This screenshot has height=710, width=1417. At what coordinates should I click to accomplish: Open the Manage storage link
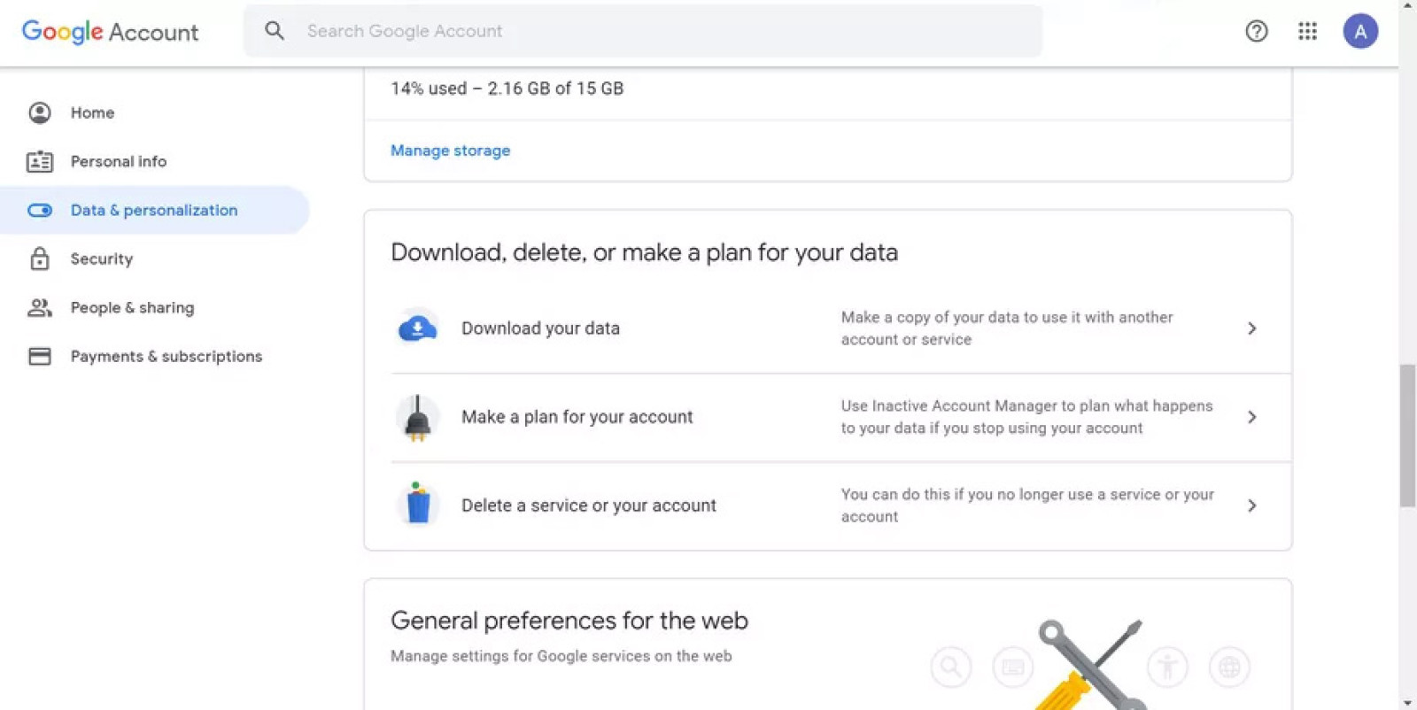pyautogui.click(x=450, y=150)
